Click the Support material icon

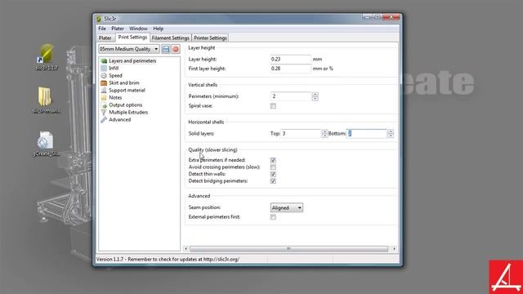pyautogui.click(x=104, y=91)
